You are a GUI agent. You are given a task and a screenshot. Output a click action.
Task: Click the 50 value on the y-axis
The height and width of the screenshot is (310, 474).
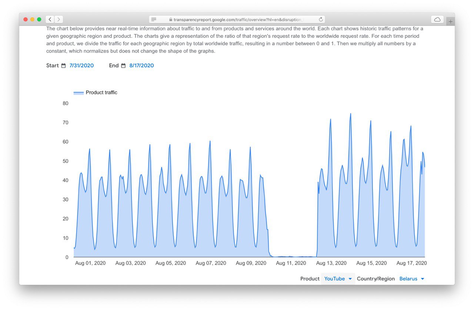point(66,161)
